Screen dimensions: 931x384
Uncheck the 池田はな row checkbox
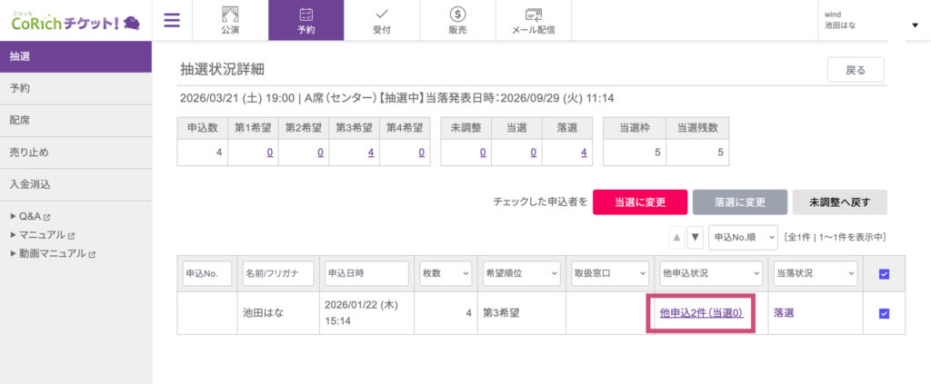coord(885,313)
